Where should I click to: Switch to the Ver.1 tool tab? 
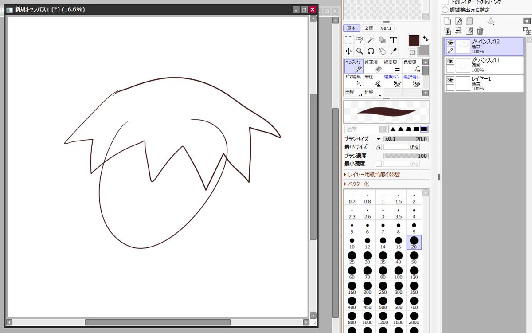pos(386,28)
